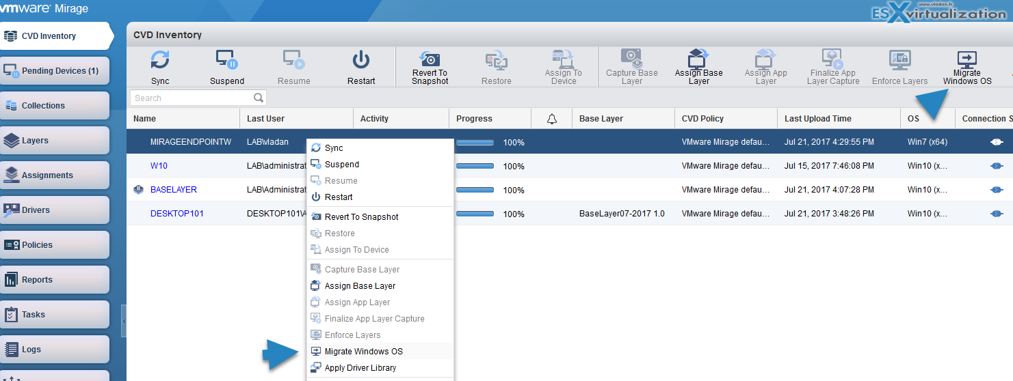
Task: Open the DESKTOP101 CVD link
Action: [x=177, y=214]
